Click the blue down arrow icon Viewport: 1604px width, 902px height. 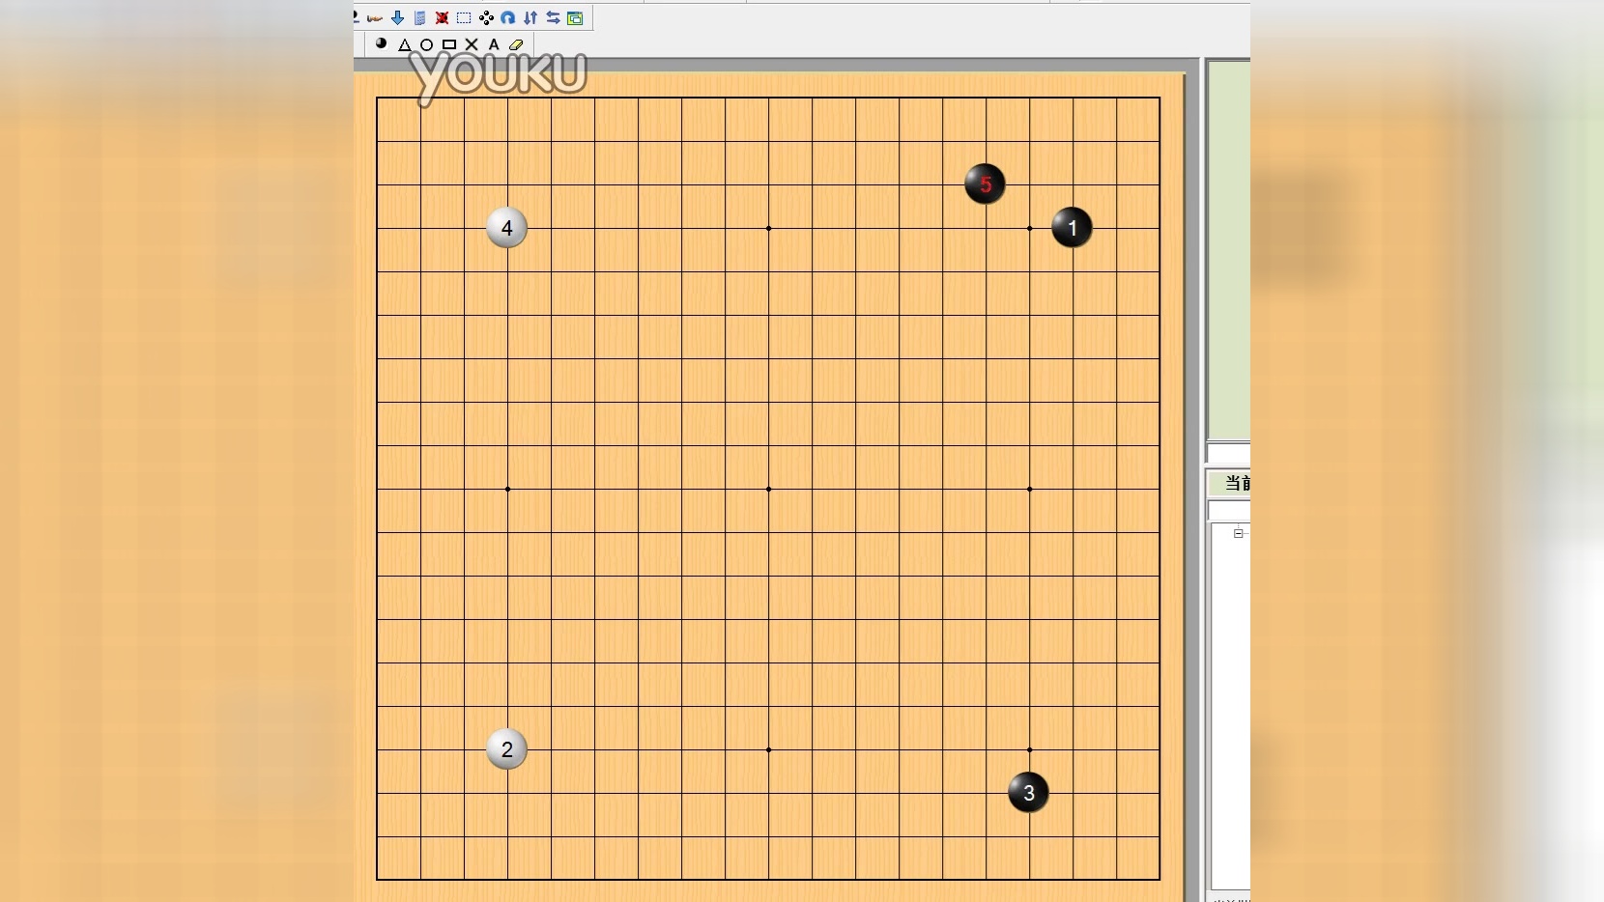[397, 17]
